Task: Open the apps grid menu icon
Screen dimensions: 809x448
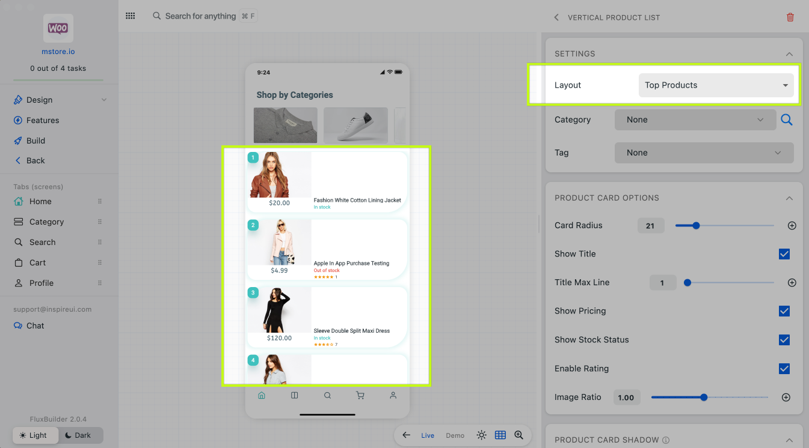Action: coord(131,16)
